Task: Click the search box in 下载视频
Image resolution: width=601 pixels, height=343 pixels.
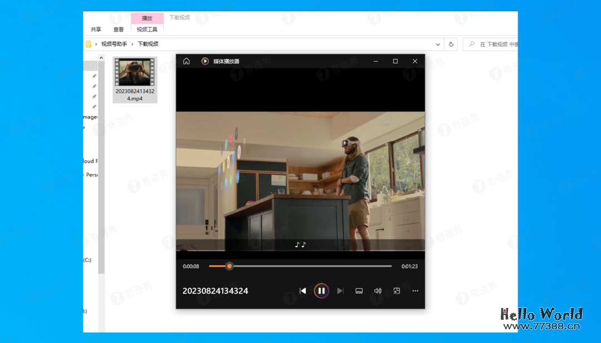Action: coord(495,44)
